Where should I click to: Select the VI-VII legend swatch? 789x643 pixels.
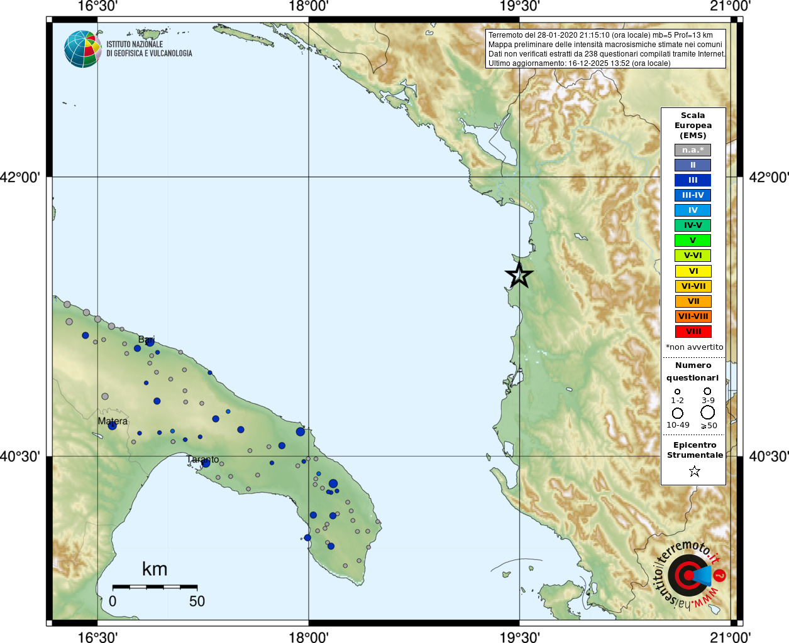pyautogui.click(x=693, y=286)
